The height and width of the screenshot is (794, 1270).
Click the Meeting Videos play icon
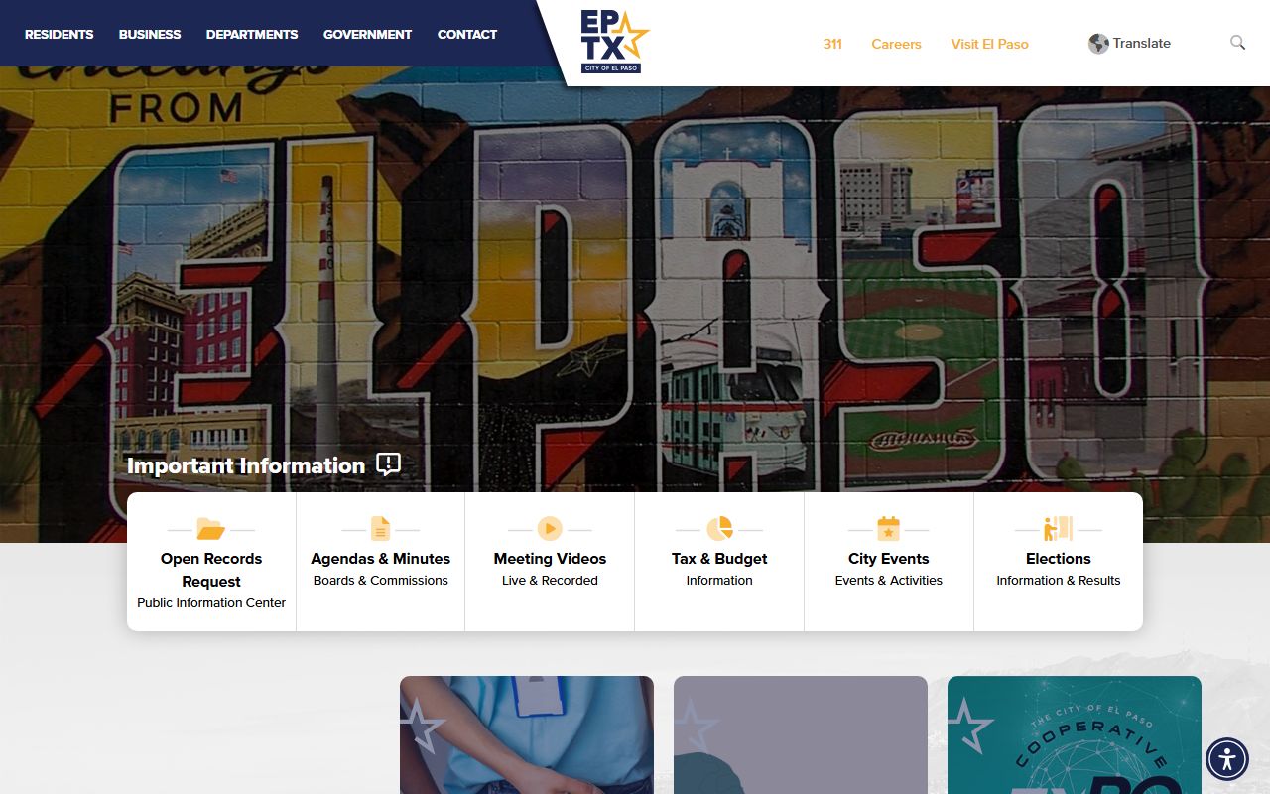pyautogui.click(x=550, y=529)
